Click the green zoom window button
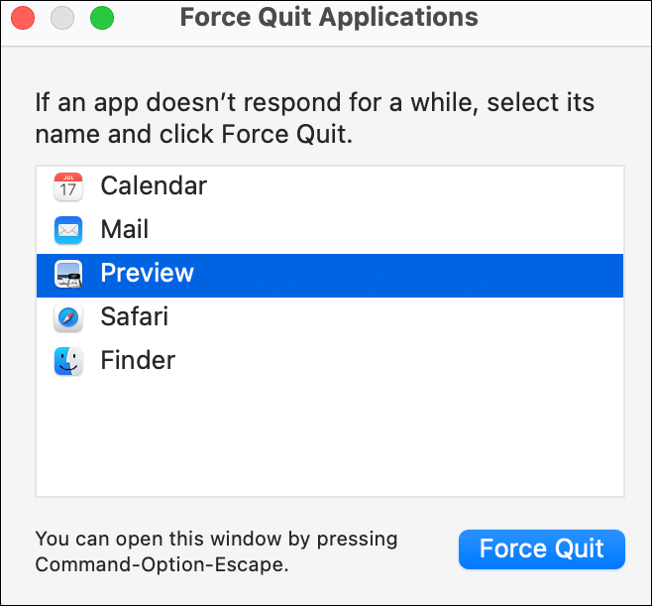The height and width of the screenshot is (606, 652). coord(101,18)
